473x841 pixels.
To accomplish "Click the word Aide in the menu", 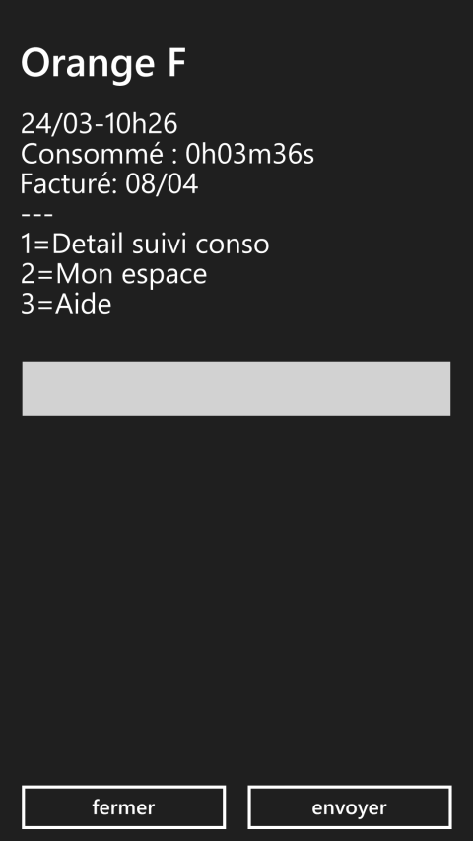I will point(83,304).
